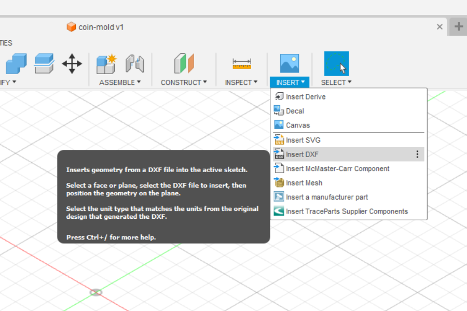The width and height of the screenshot is (467, 311).
Task: Click the Decal menu icon
Action: 279,110
